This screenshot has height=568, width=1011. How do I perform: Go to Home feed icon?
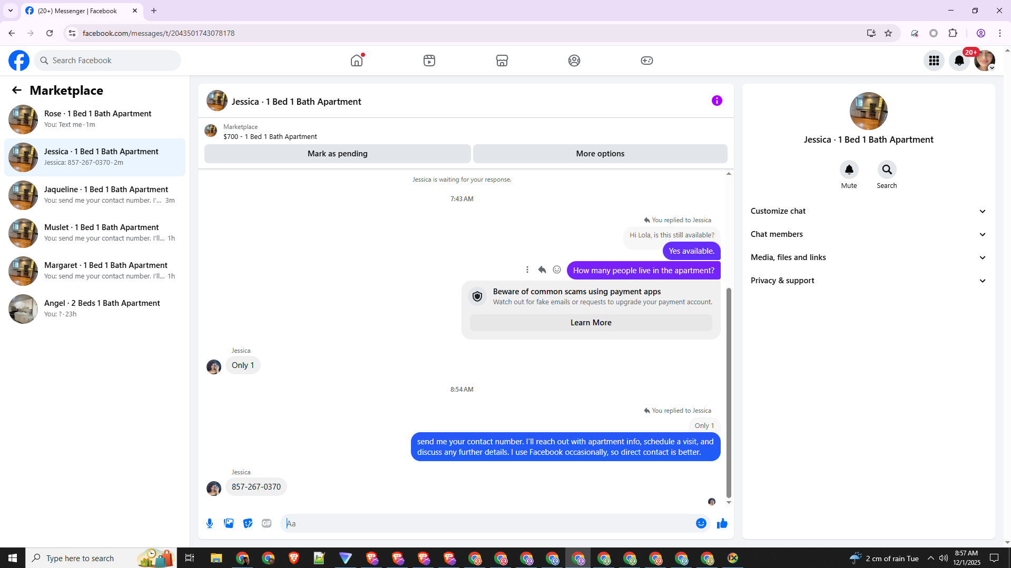[x=357, y=61]
